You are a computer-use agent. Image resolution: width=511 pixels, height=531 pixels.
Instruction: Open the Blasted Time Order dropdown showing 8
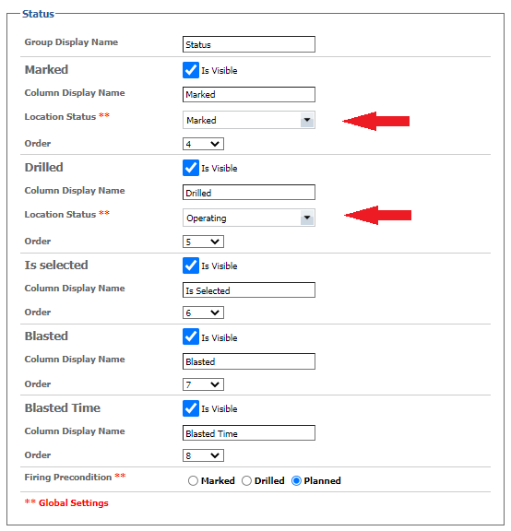(203, 455)
